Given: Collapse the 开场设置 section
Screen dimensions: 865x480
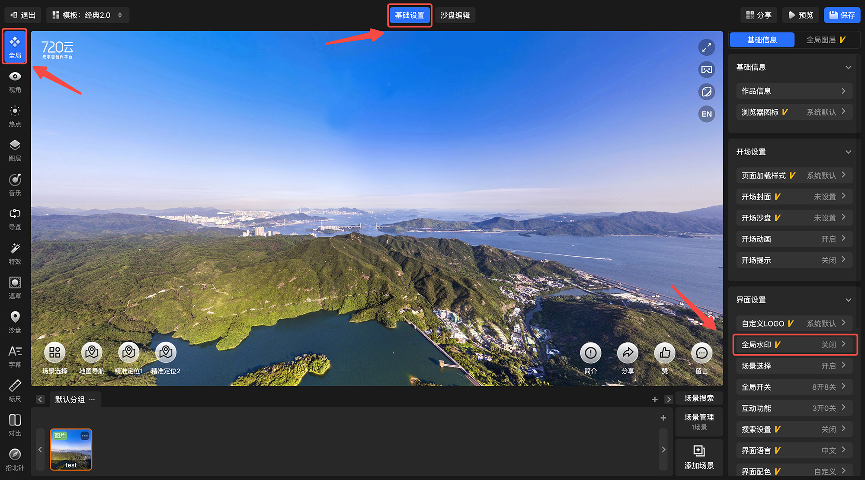Looking at the screenshot, I should (x=848, y=152).
